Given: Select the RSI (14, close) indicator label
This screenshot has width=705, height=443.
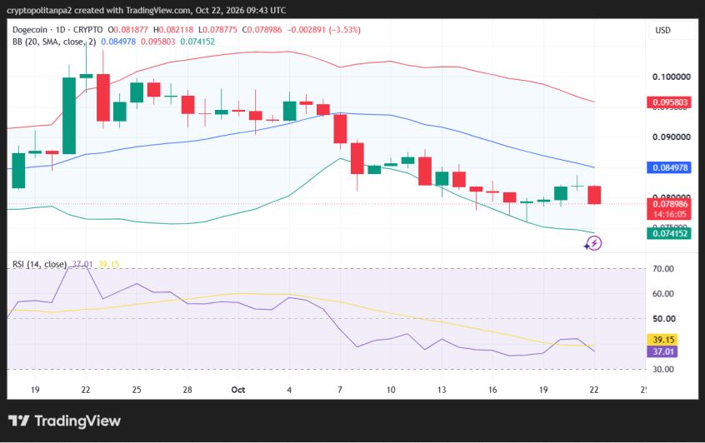Looking at the screenshot, I should [39, 264].
